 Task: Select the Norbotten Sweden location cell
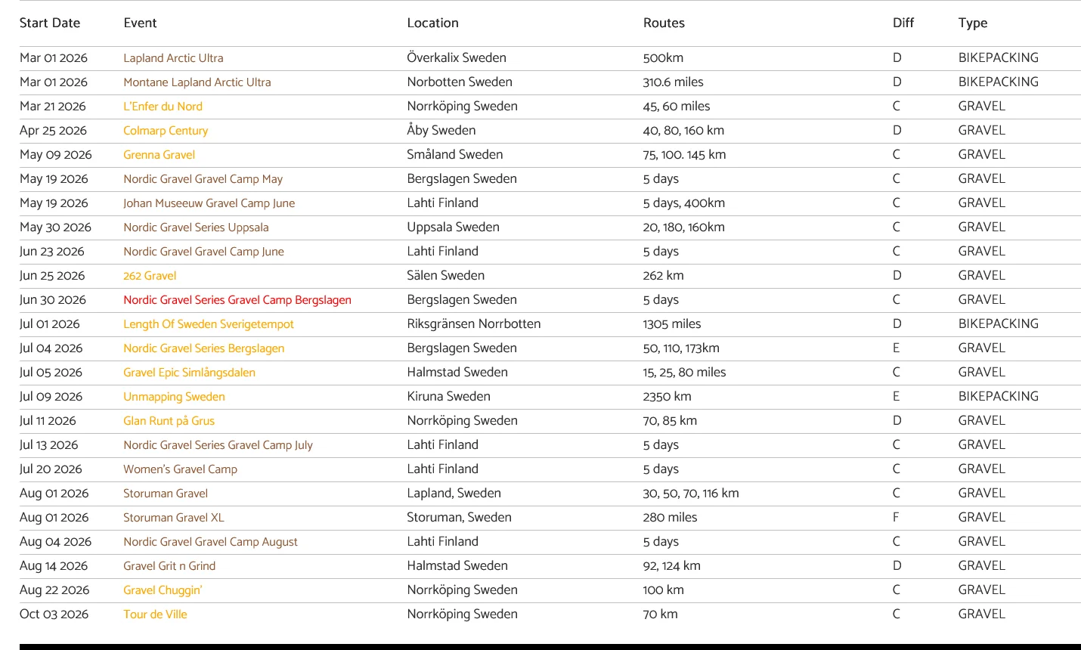(x=460, y=82)
